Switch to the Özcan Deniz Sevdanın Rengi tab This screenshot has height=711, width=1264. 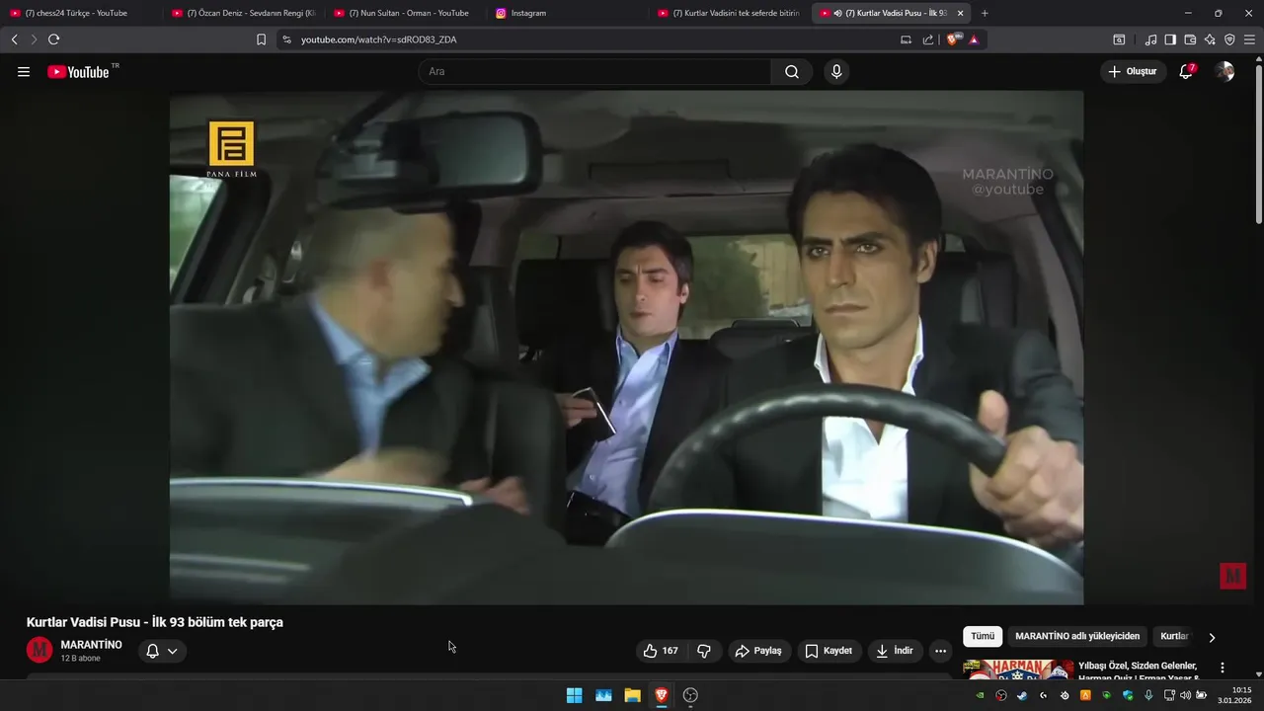pos(242,13)
